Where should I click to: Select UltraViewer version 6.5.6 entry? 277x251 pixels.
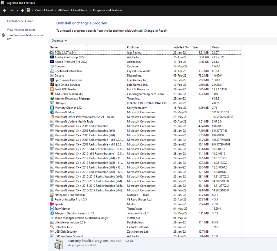point(145,222)
